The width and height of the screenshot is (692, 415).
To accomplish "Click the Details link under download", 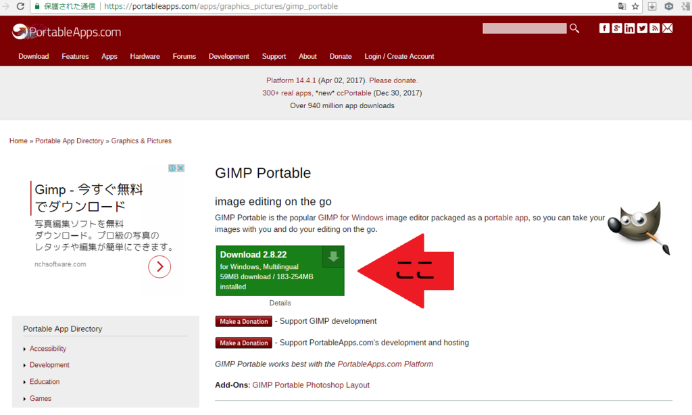I will [280, 303].
